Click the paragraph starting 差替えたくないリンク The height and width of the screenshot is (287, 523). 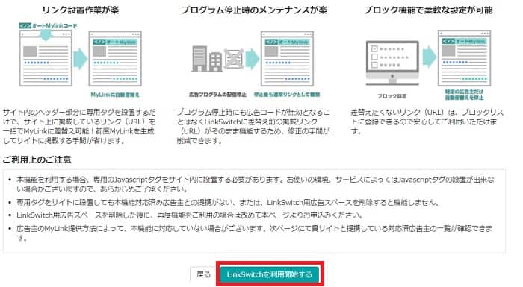[x=427, y=122]
